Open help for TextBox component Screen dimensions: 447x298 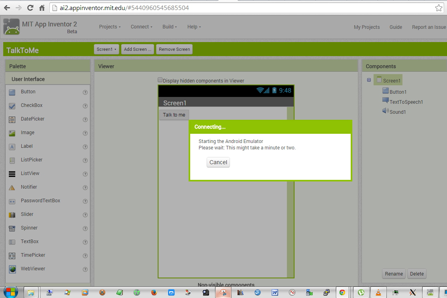(x=85, y=242)
